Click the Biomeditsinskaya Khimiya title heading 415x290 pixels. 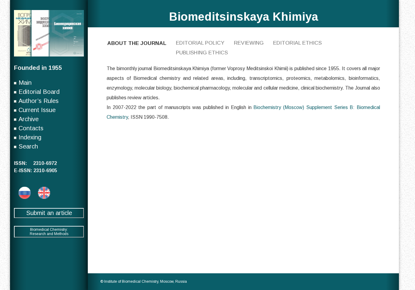[x=243, y=17]
